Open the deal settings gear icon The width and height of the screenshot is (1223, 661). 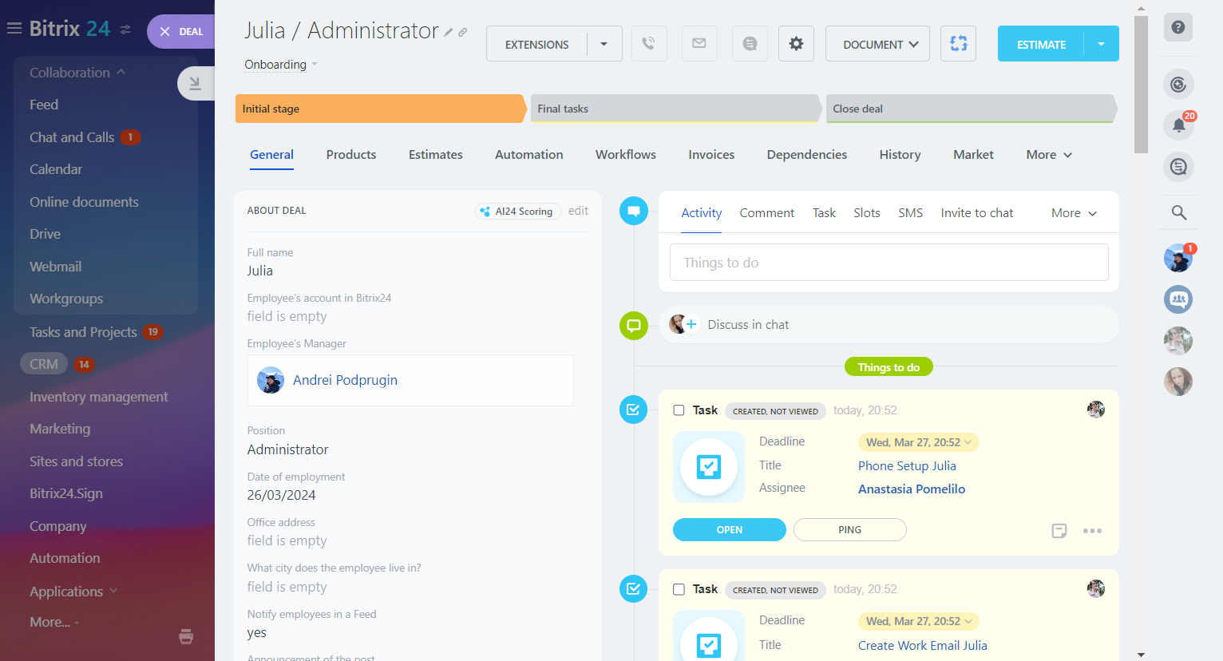click(x=796, y=44)
